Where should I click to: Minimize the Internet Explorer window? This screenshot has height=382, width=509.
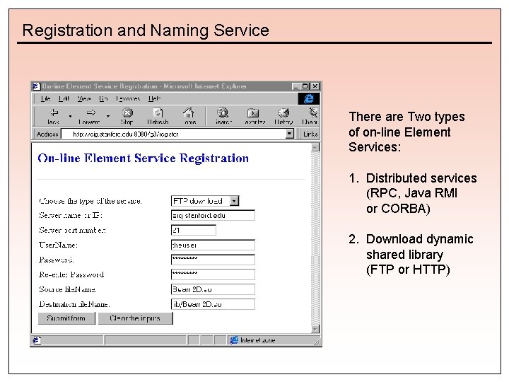point(296,86)
